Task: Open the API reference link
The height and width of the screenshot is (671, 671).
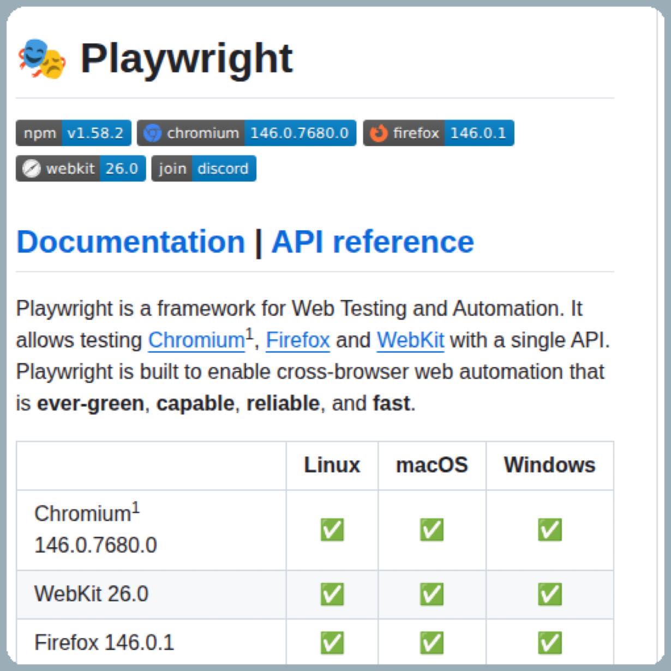Action: pyautogui.click(x=373, y=242)
